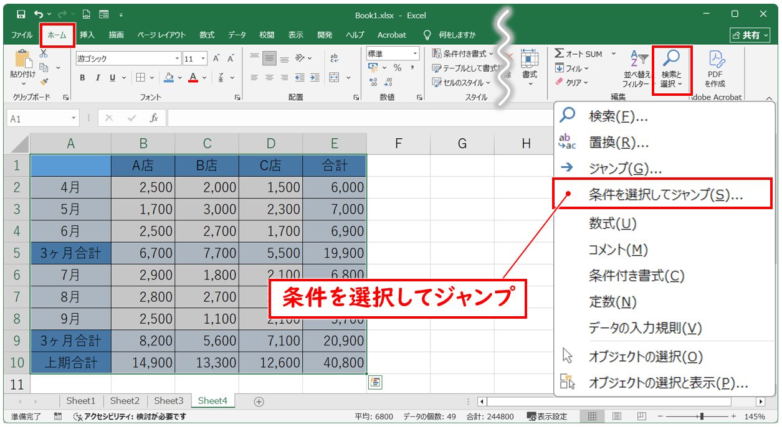Click the Name Box showing A1

(x=39, y=118)
